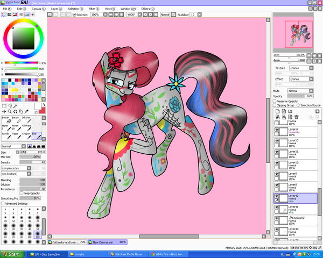
Task: Choose the Binary pen tool
Action: pos(16,120)
